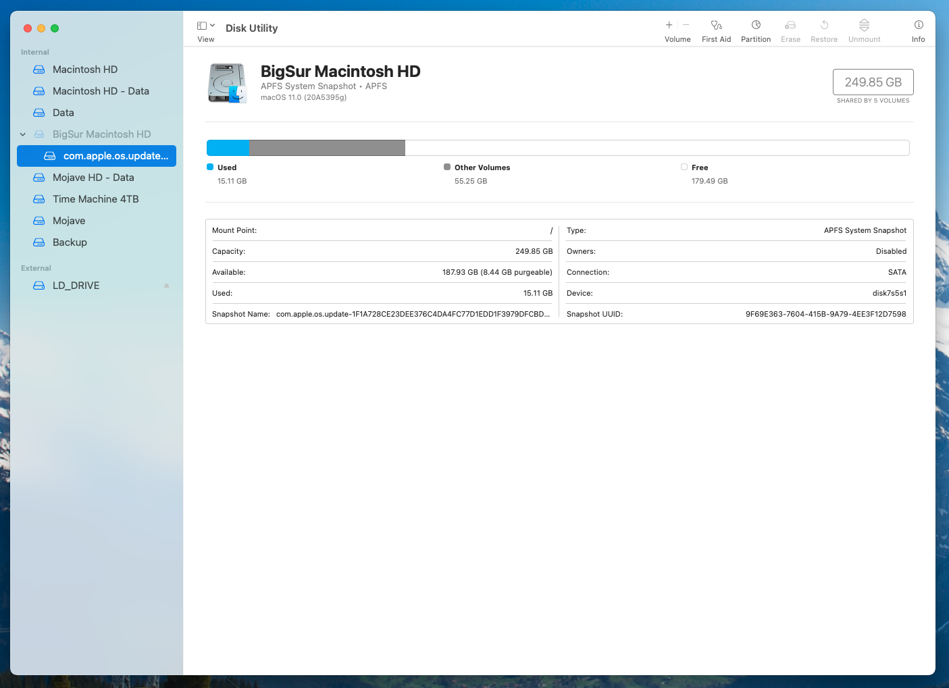
Task: Click the Disk Utility window title
Action: coord(251,28)
